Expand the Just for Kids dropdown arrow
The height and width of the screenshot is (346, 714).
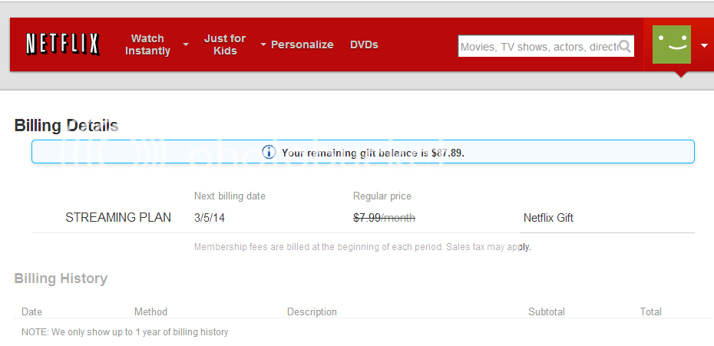pyautogui.click(x=263, y=44)
